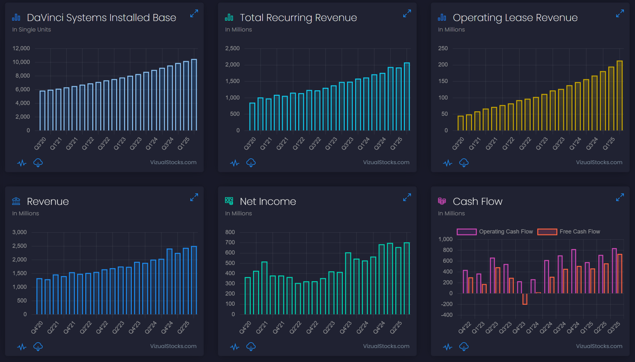The image size is (635, 362).
Task: Download DaVinci Installed Base chart via cloud icon
Action: pos(38,163)
